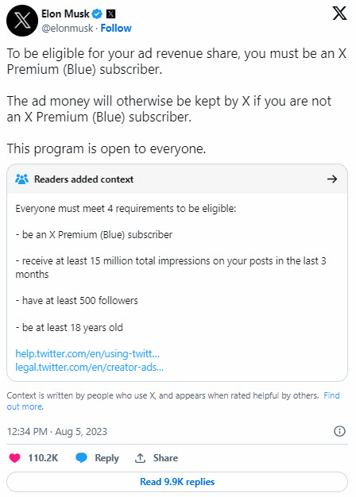Click the 'Find out more' context link
Image resolution: width=356 pixels, height=497 pixels.
(173, 401)
